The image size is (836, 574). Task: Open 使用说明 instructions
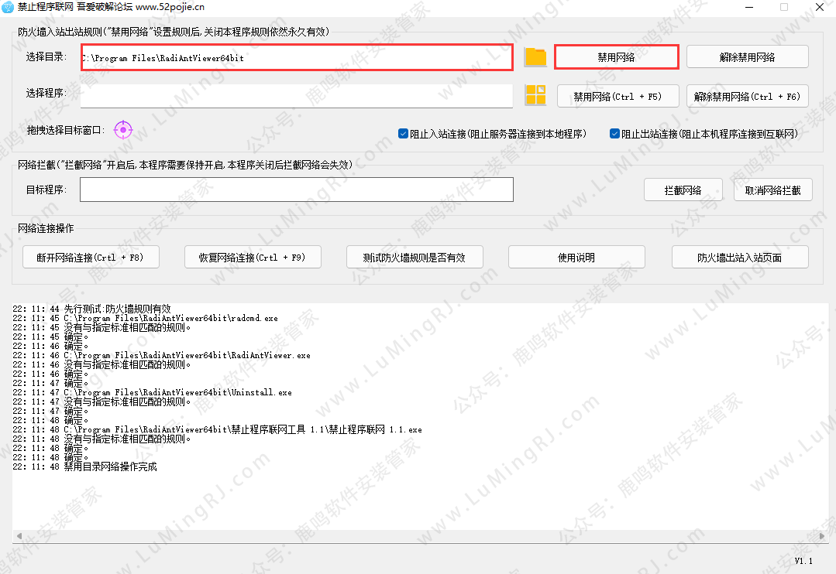[576, 258]
